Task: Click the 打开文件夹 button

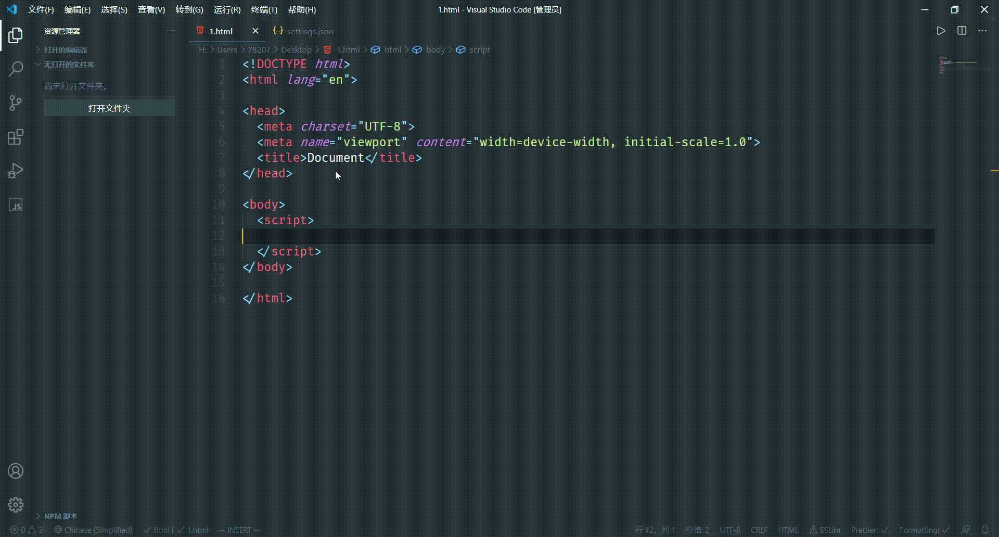Action: [x=109, y=108]
